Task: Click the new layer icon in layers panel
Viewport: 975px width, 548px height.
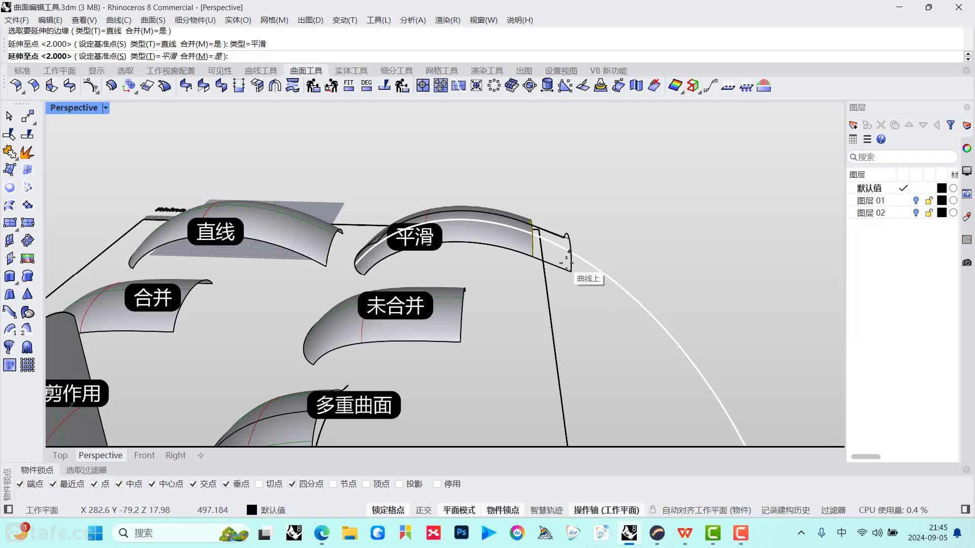Action: (853, 125)
